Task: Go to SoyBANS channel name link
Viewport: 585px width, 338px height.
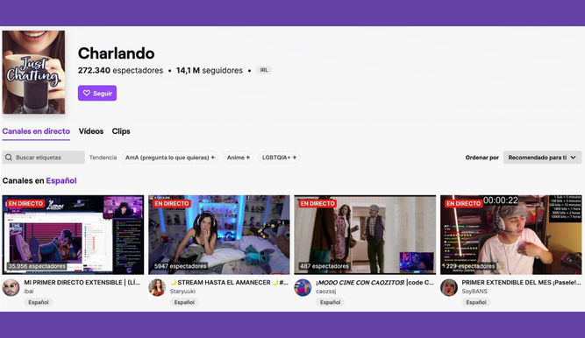Action: click(x=474, y=292)
